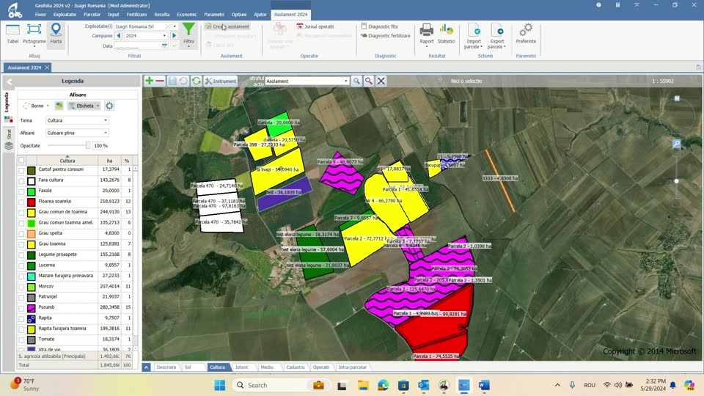Open legend settings gear icon
Viewport: 704px width, 396px height.
coord(109,106)
